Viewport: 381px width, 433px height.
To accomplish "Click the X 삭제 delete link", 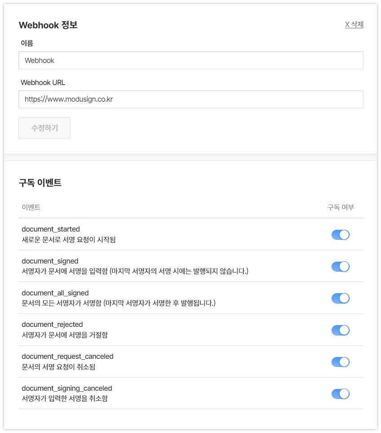I will 354,25.
